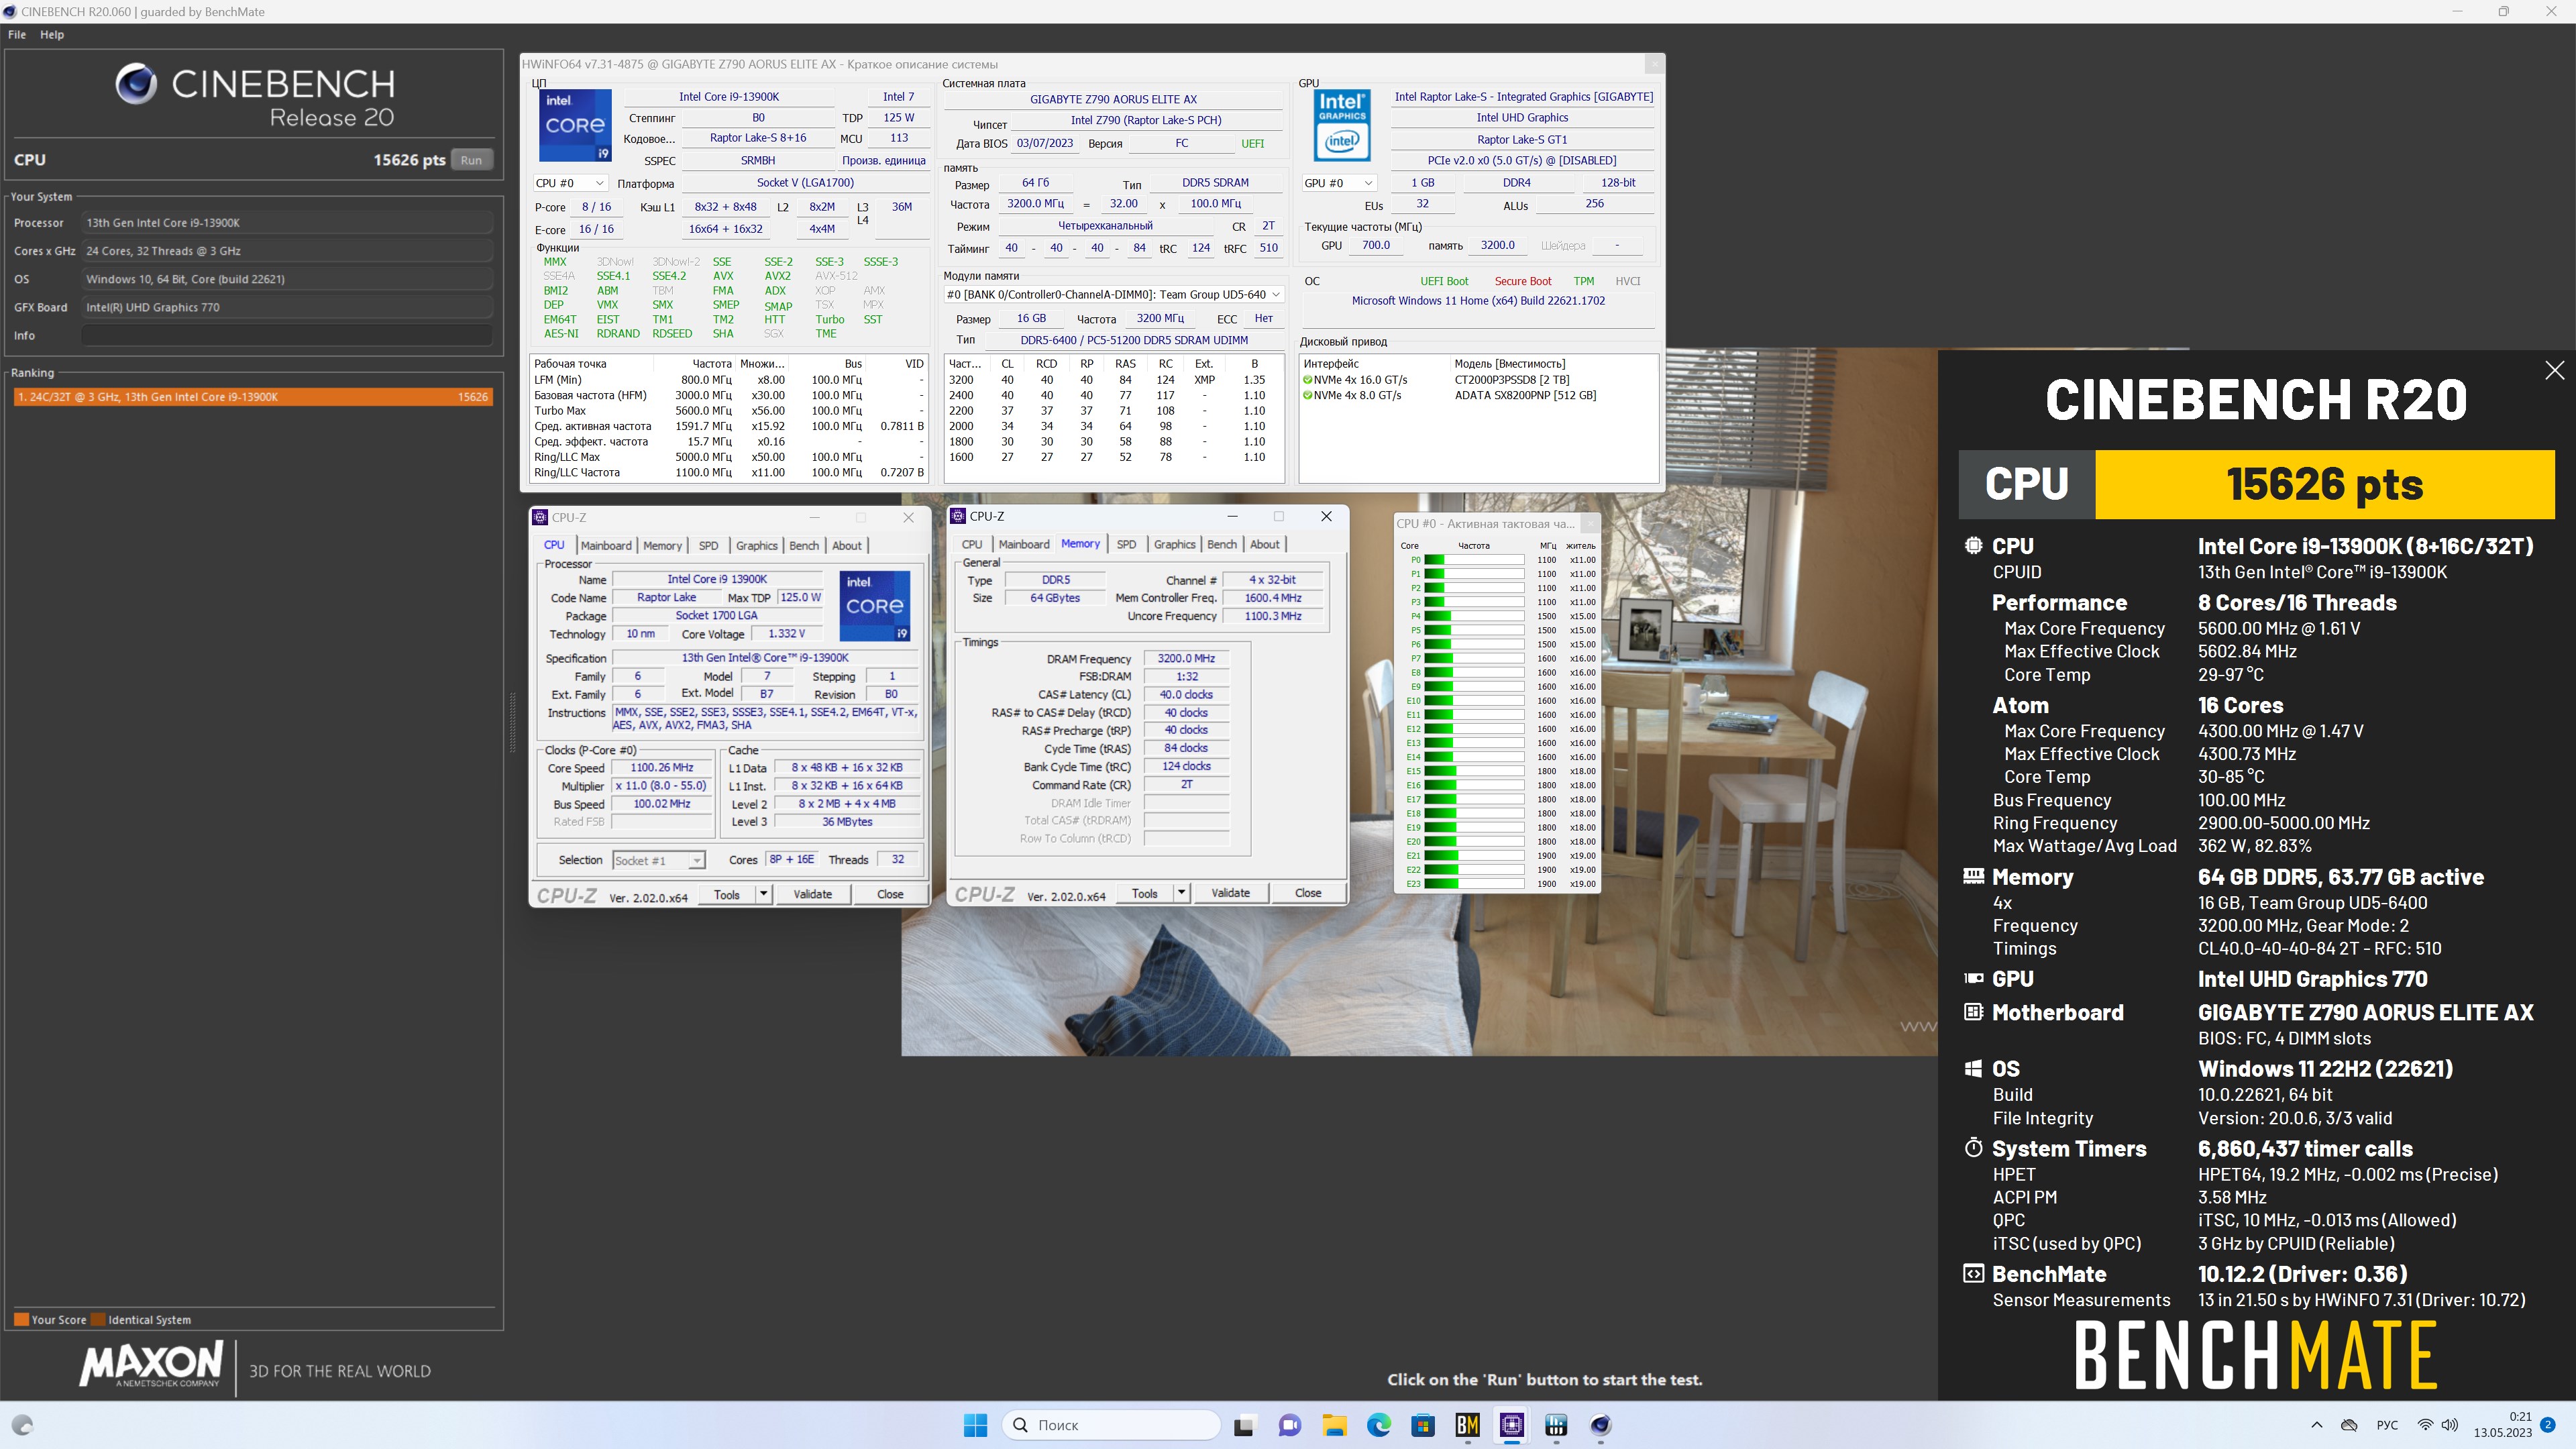Open SPD tab in right CPU-Z window
The image size is (2576, 1449).
(x=1126, y=545)
